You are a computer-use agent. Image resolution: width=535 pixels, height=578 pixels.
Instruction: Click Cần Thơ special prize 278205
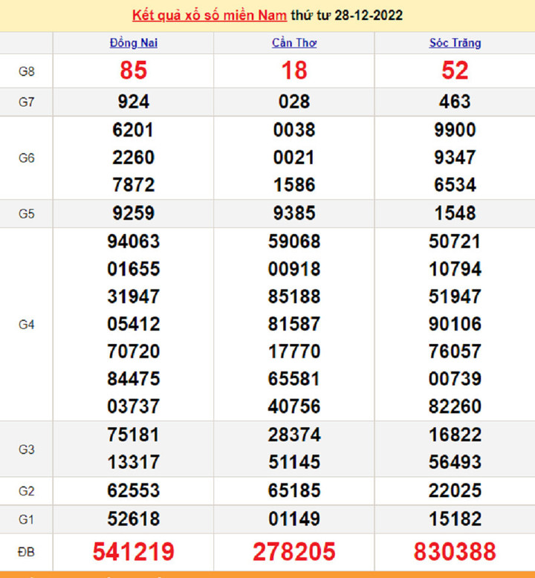coord(294,552)
